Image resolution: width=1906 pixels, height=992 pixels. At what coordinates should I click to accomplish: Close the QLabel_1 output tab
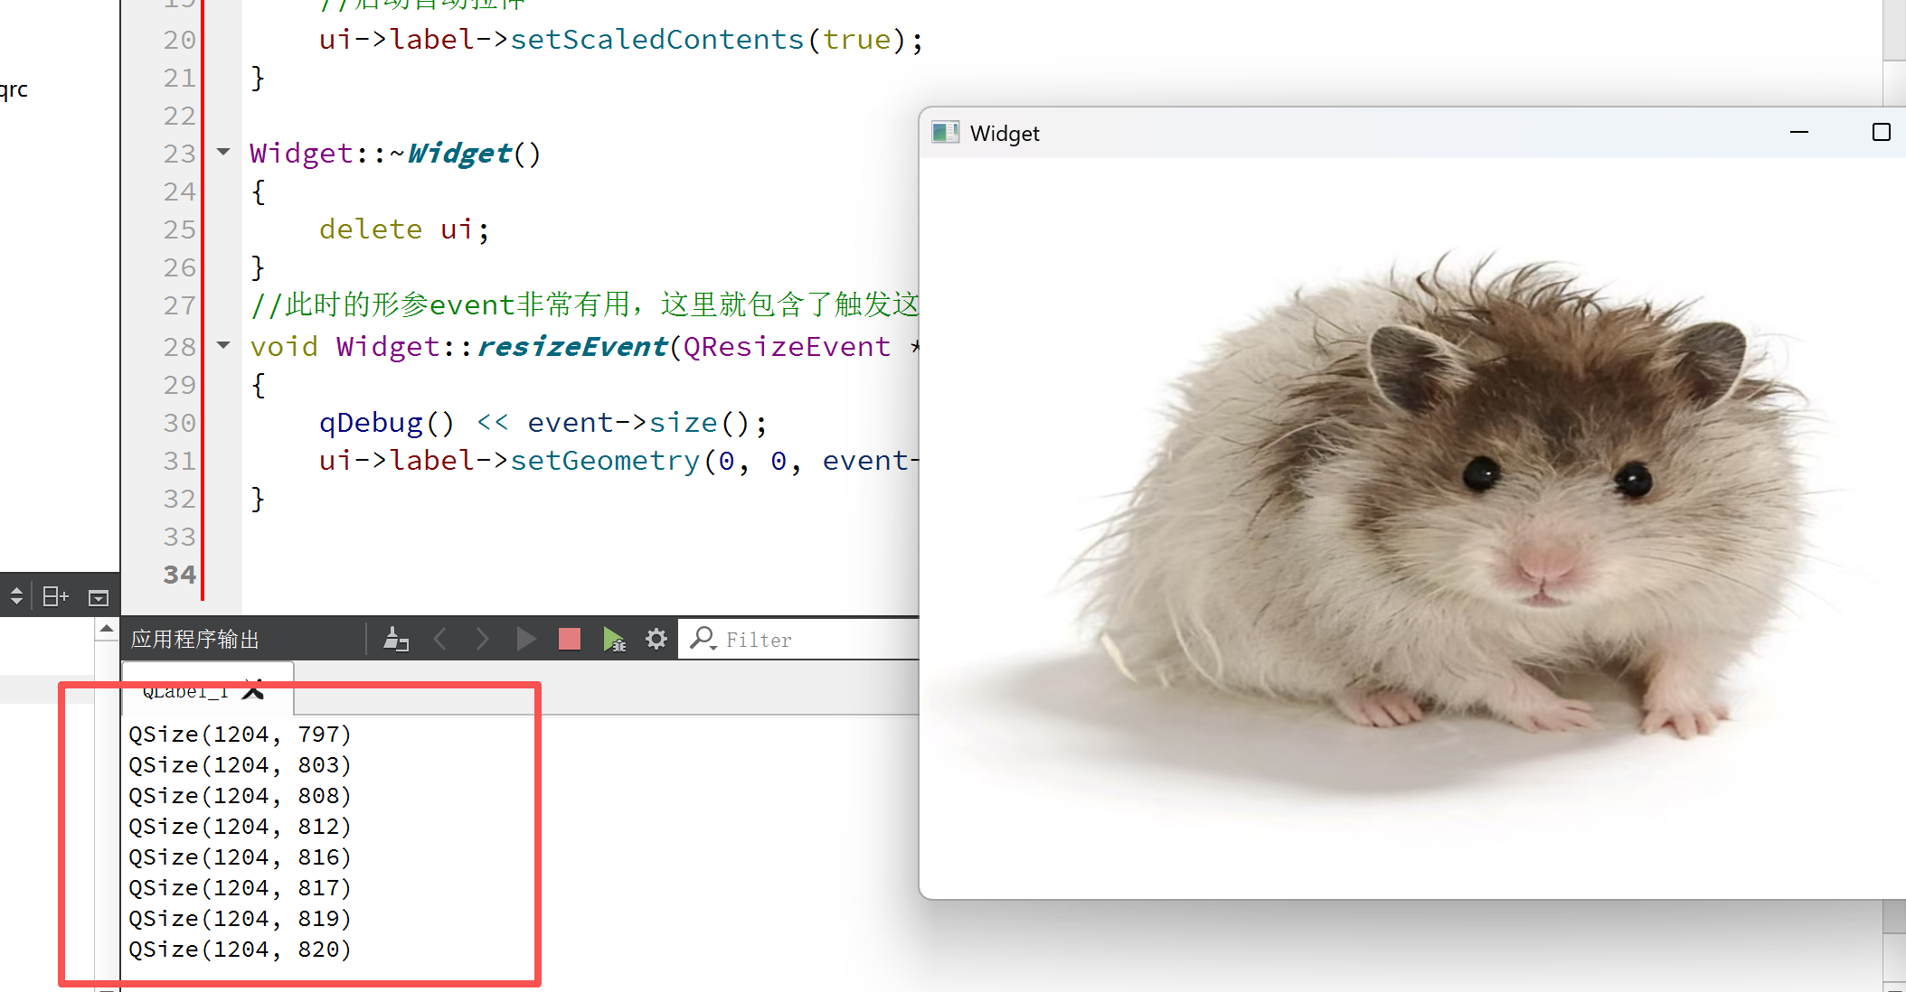tap(254, 691)
